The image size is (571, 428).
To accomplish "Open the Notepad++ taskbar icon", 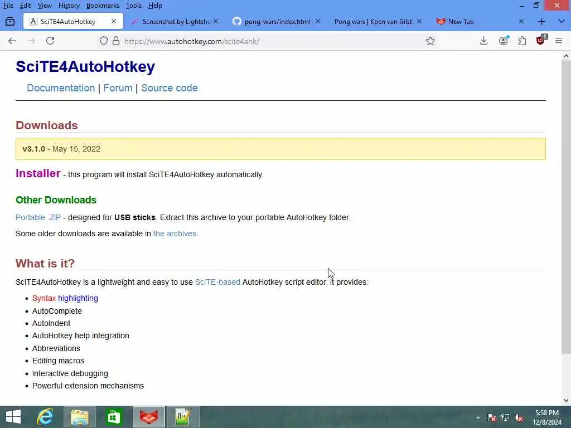I will (183, 417).
